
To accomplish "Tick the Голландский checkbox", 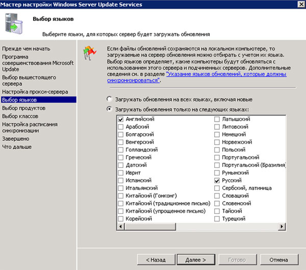I will (x=120, y=150).
